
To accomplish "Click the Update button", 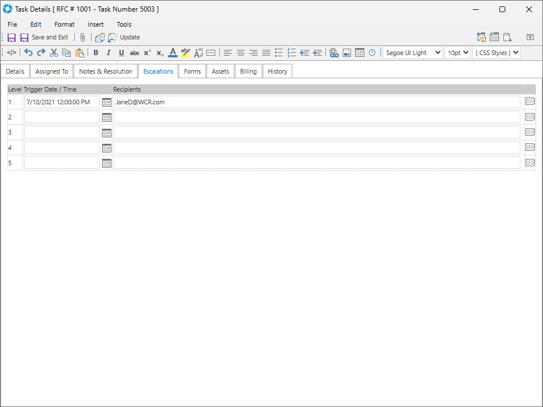I will pos(129,37).
